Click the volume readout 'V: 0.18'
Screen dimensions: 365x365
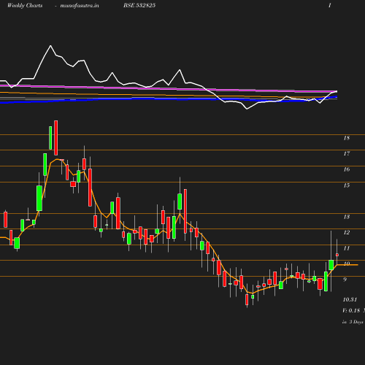click(x=351, y=310)
